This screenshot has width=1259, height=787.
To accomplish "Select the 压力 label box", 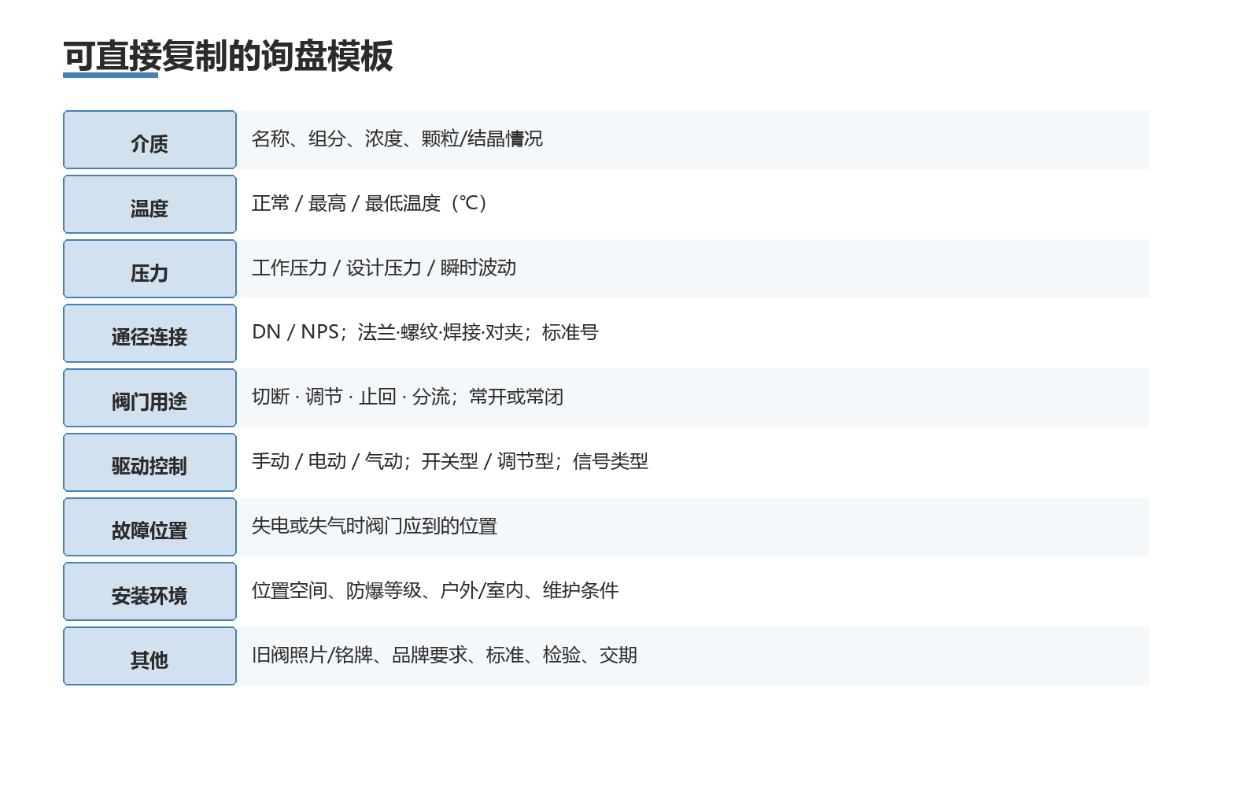I will tap(150, 269).
